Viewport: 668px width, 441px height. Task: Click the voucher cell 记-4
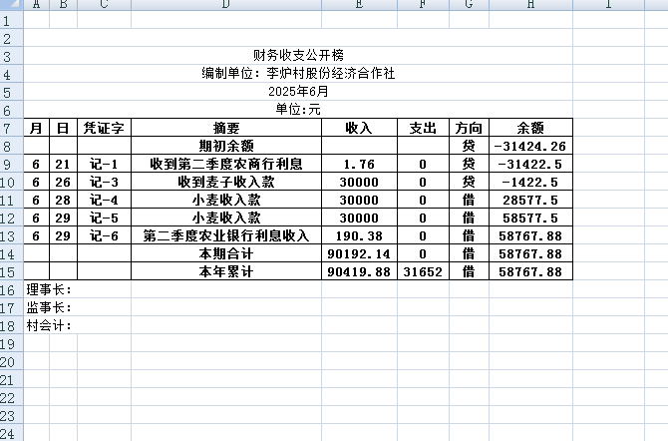coord(104,200)
